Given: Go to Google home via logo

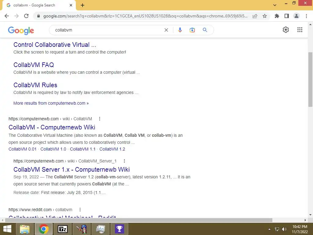Looking at the screenshot, I should pyautogui.click(x=21, y=30).
